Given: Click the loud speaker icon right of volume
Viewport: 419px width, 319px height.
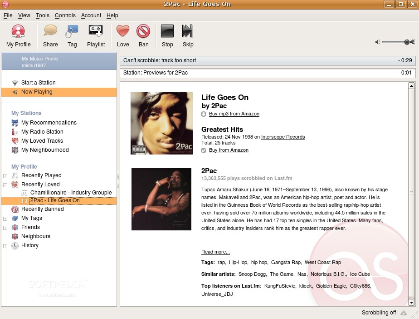Looking at the screenshot, I should pos(412,42).
